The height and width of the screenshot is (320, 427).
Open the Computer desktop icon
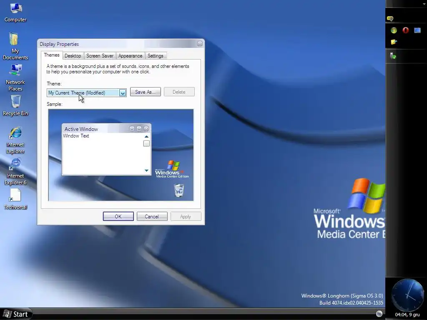[15, 12]
